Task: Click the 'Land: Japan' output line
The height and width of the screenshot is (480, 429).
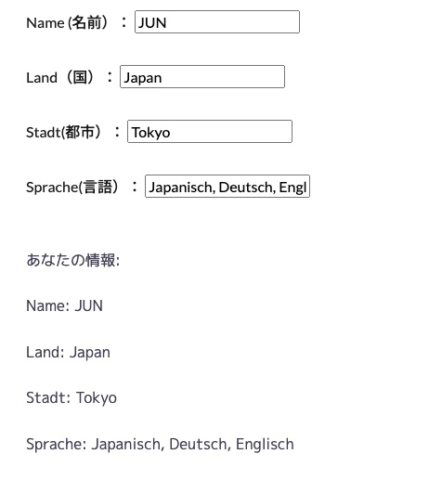Action: click(x=68, y=352)
